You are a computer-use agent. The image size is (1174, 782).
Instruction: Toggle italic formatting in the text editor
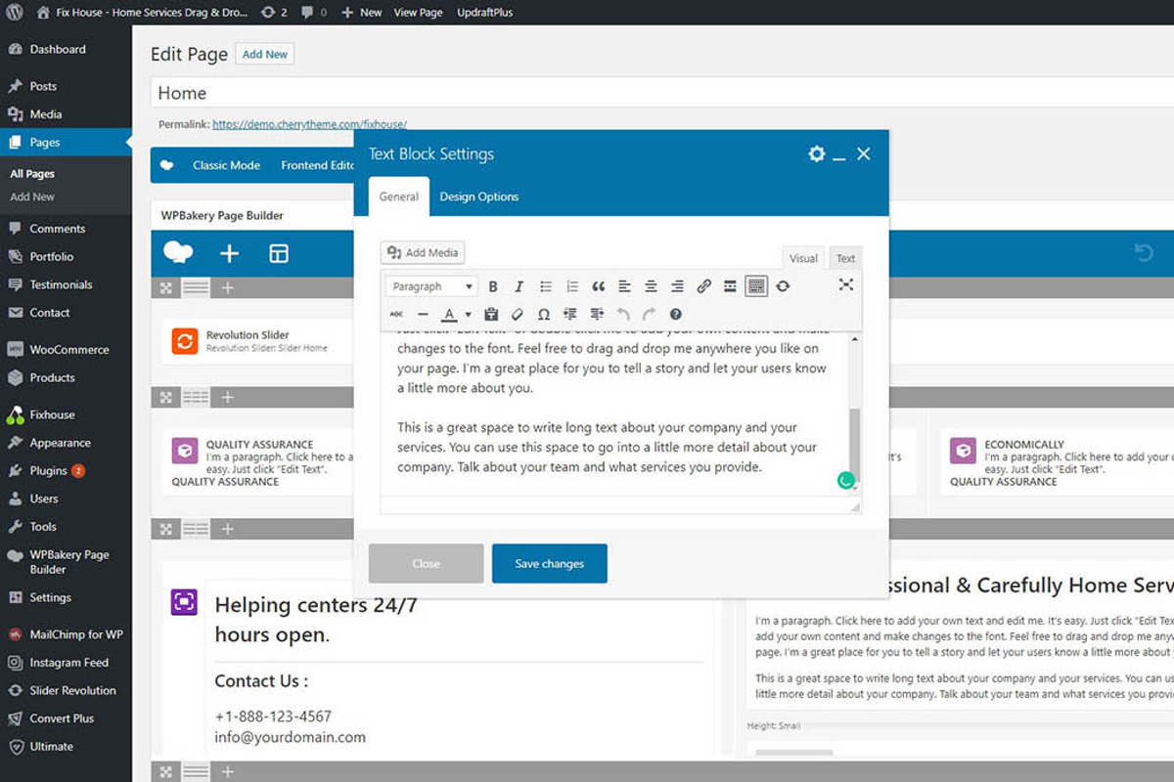coord(519,286)
